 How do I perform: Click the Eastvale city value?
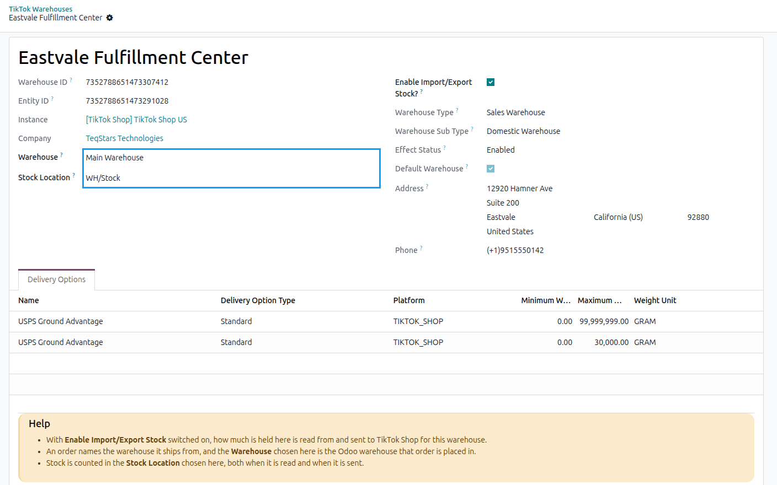click(501, 217)
